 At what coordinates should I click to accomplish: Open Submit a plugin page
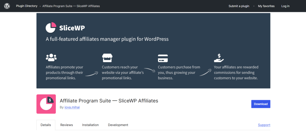tap(239, 6)
